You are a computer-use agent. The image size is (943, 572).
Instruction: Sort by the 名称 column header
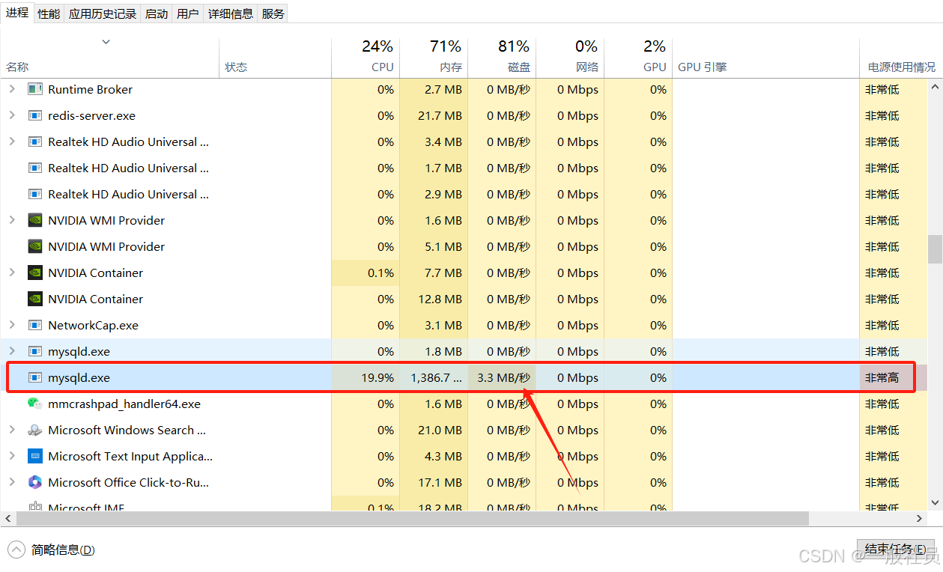pos(109,57)
